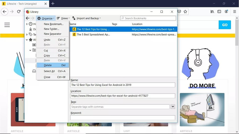The height and width of the screenshot is (134, 239).
Task: Minimize the Library window
Action: [x=151, y=12]
